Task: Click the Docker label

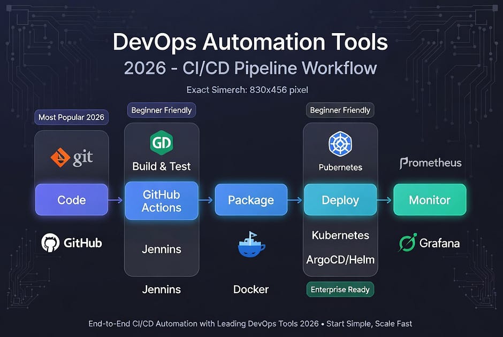Action: pyautogui.click(x=251, y=289)
